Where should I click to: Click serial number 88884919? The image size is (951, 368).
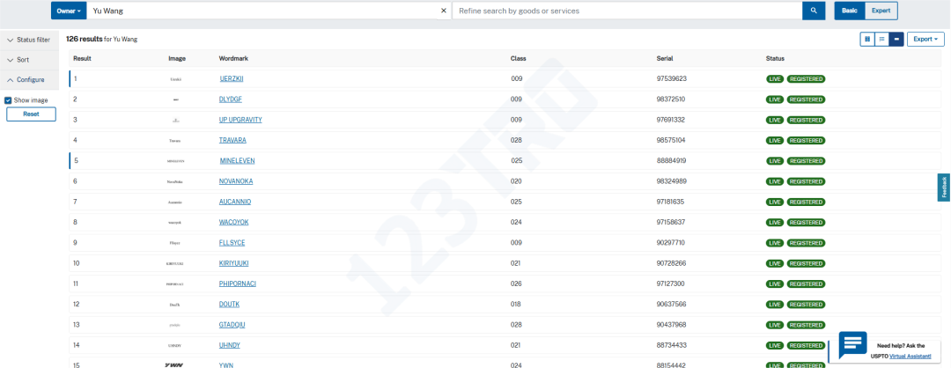[x=671, y=161]
